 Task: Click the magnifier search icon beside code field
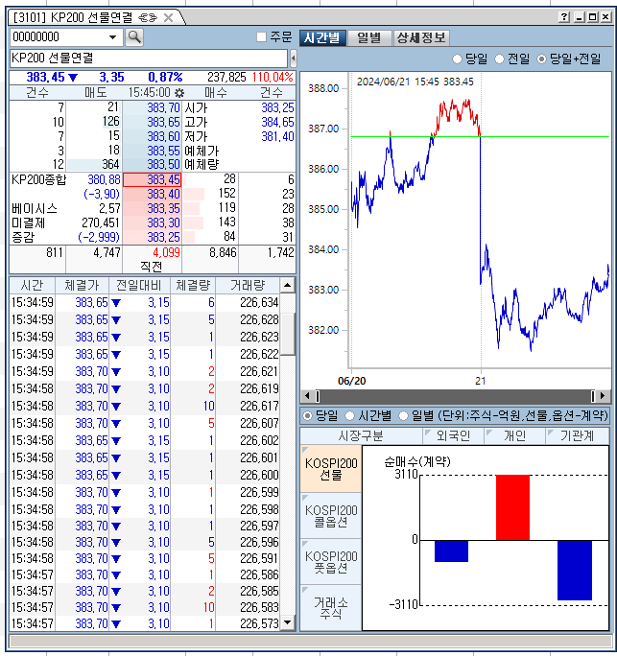134,36
